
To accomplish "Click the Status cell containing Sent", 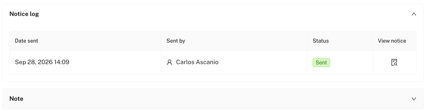I will [340, 62].
